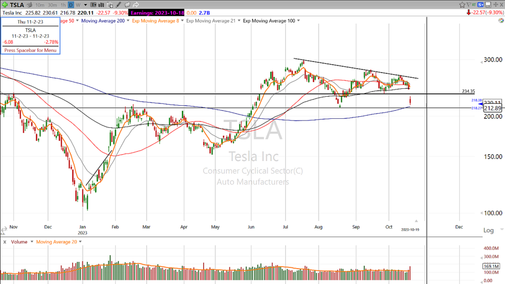Open Exp Moving Average 21 dropdown arrow

(239, 21)
